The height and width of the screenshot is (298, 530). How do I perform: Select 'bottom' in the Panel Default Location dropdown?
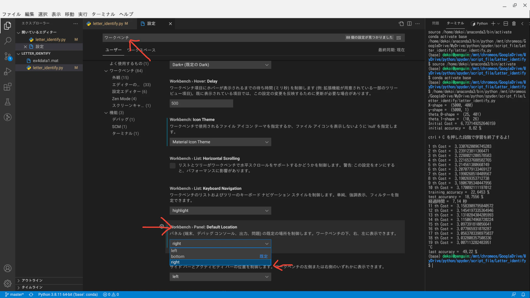(178, 256)
